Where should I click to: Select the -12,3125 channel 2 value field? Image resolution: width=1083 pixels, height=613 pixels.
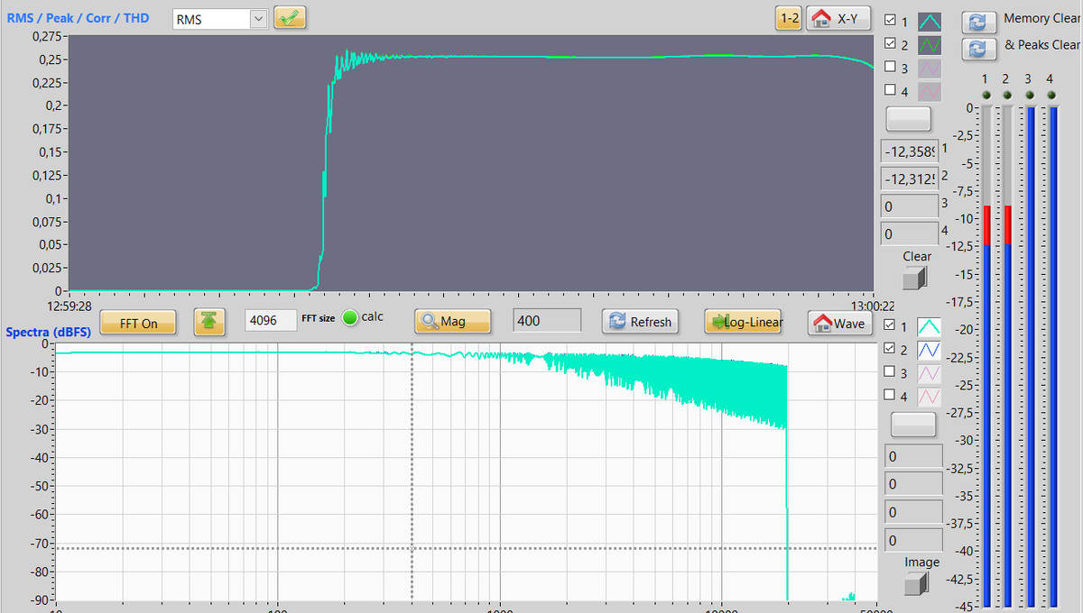click(x=910, y=179)
